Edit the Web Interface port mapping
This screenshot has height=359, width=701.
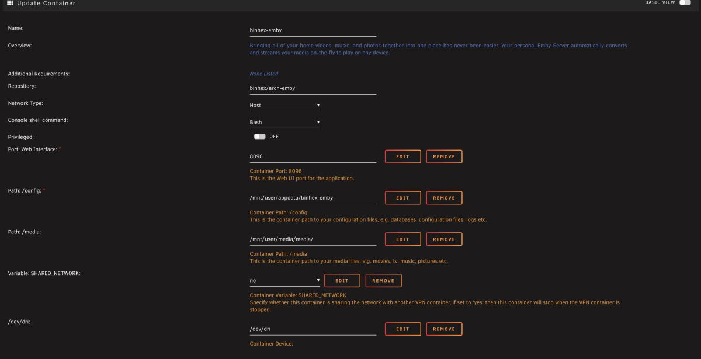402,156
